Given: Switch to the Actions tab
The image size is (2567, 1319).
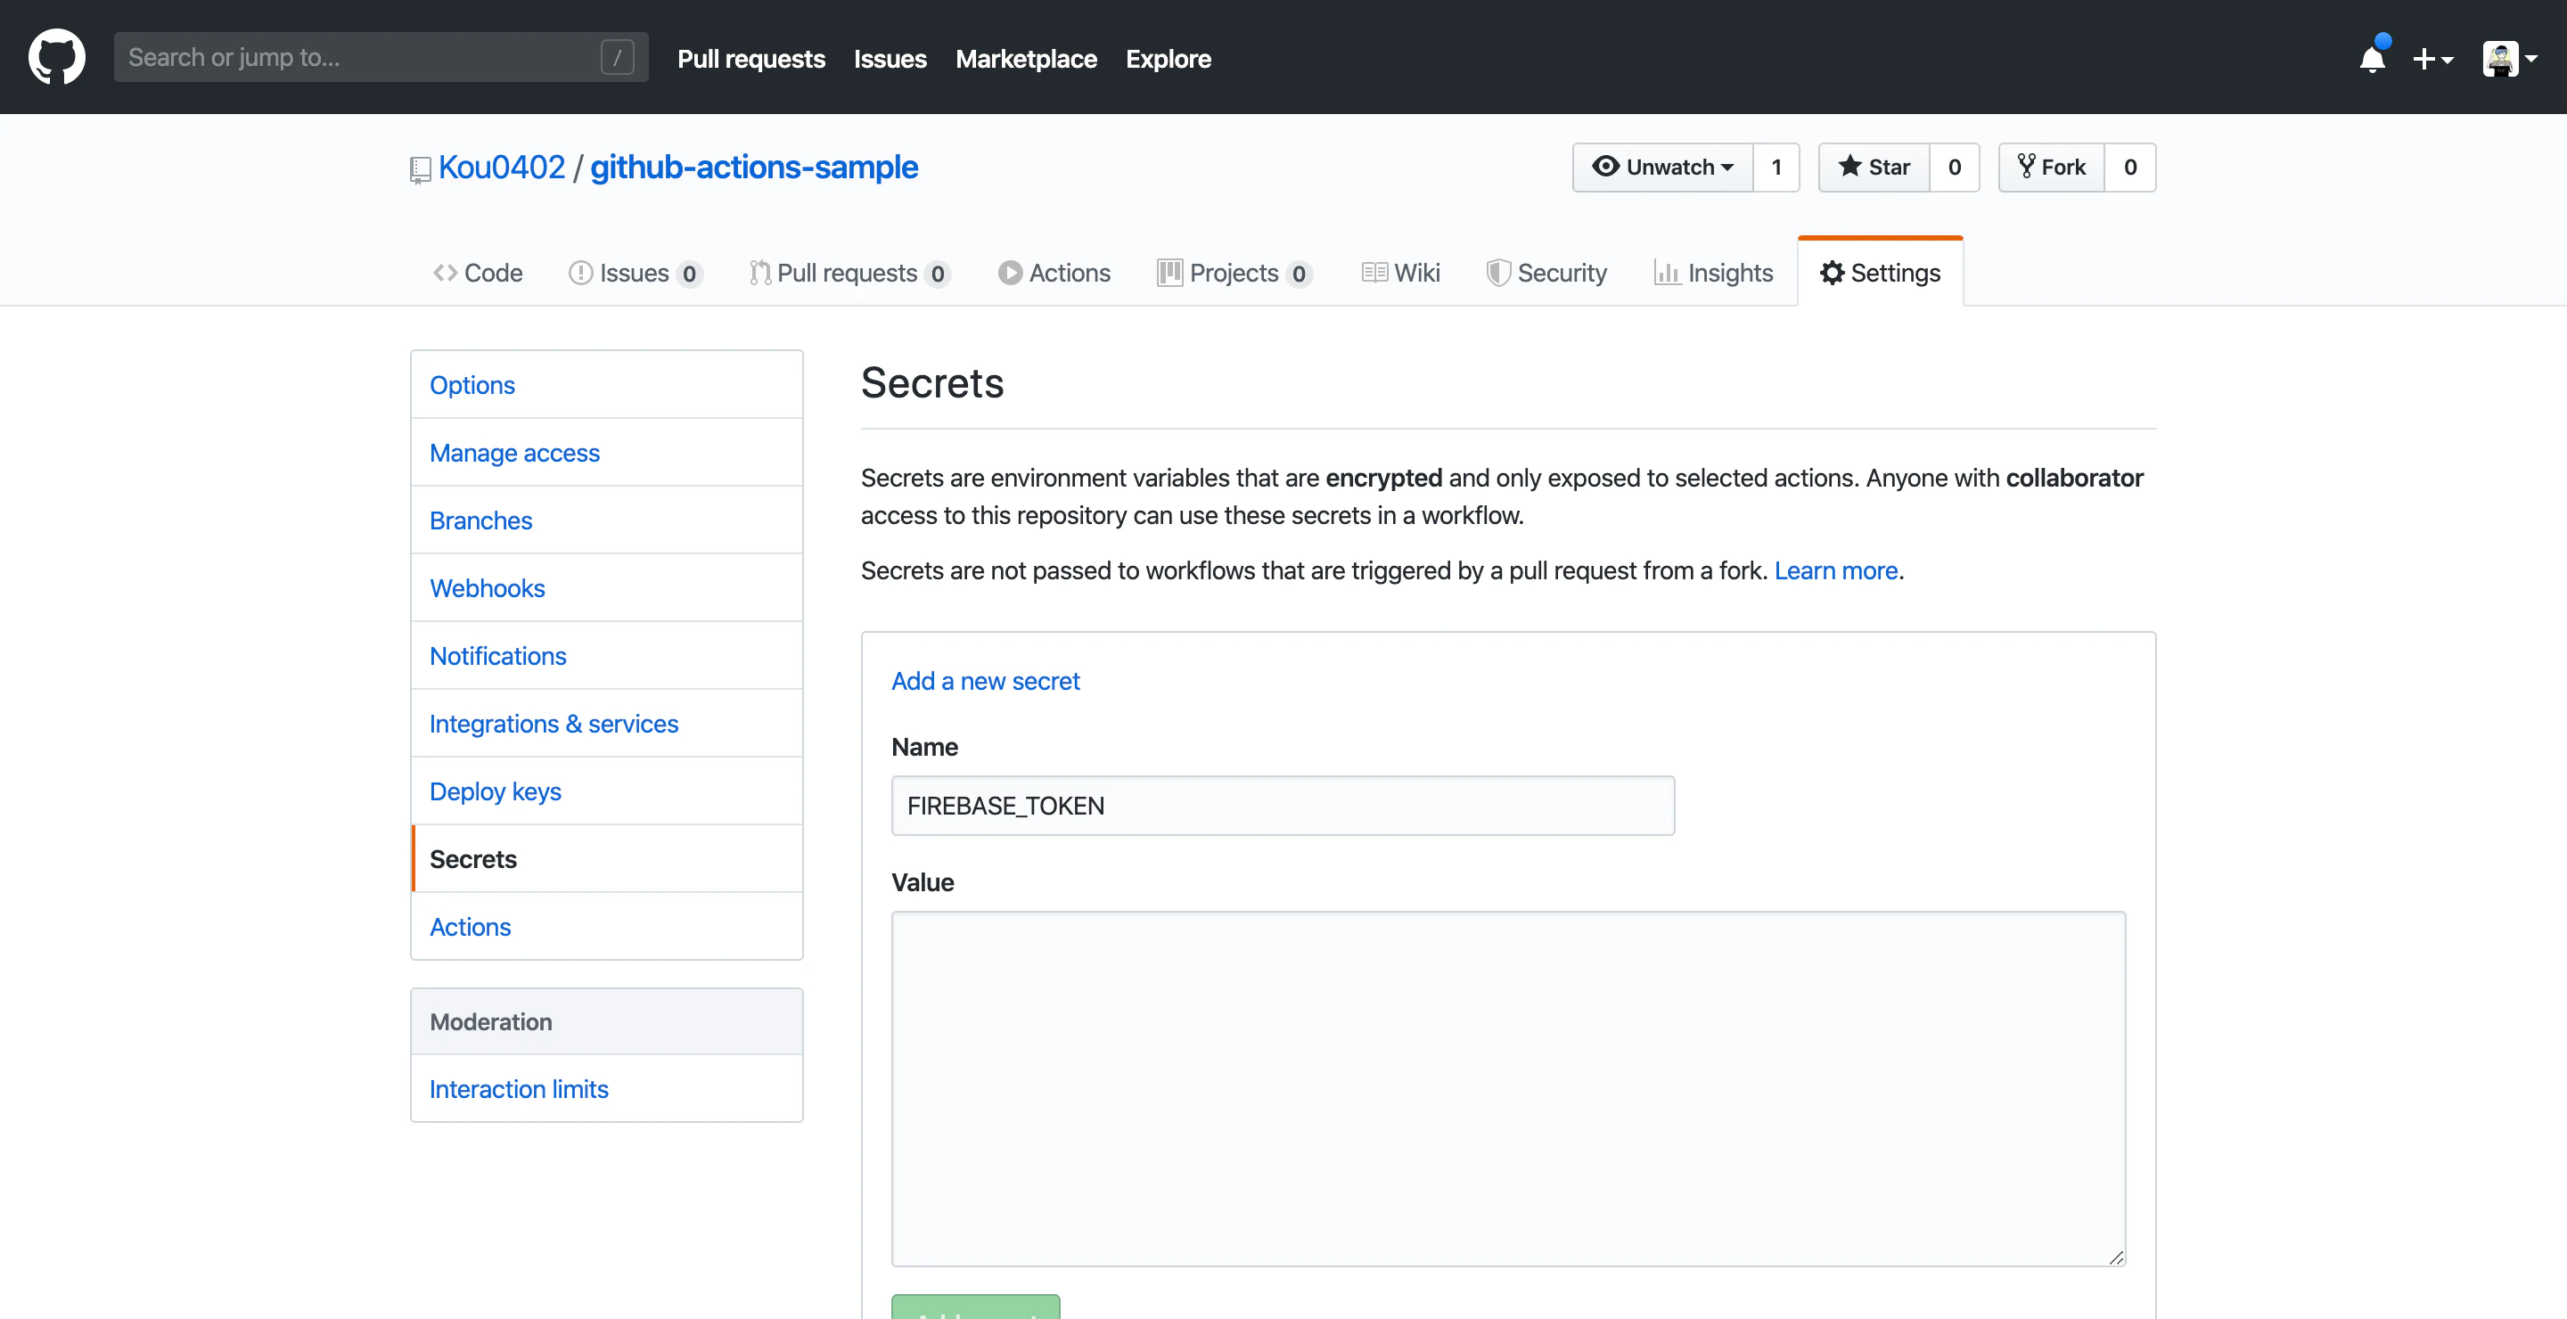Looking at the screenshot, I should click(1054, 273).
